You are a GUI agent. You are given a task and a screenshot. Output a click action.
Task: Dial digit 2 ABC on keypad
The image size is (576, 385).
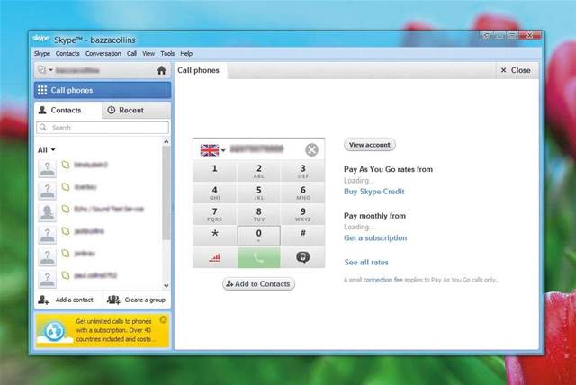[x=259, y=171]
